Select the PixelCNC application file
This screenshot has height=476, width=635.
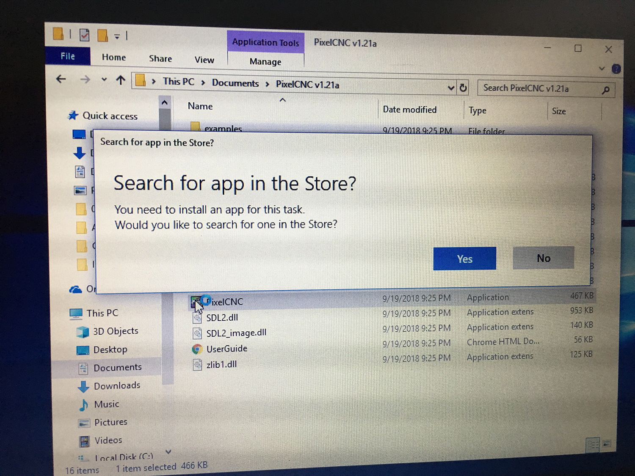pos(226,302)
